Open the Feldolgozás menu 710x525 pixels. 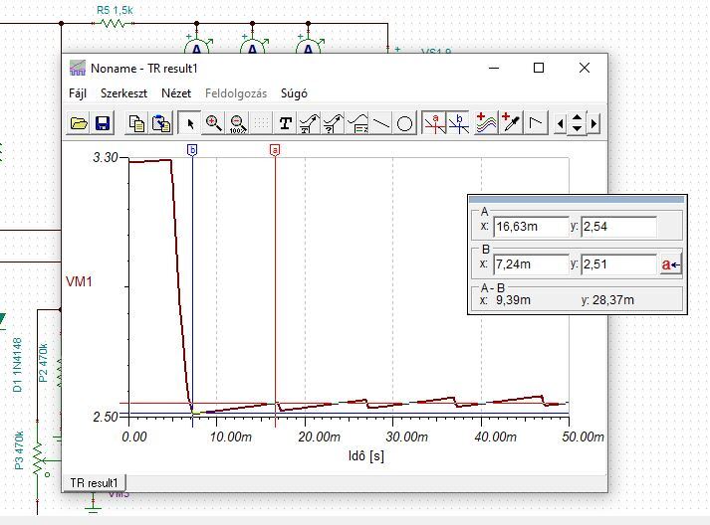point(236,93)
